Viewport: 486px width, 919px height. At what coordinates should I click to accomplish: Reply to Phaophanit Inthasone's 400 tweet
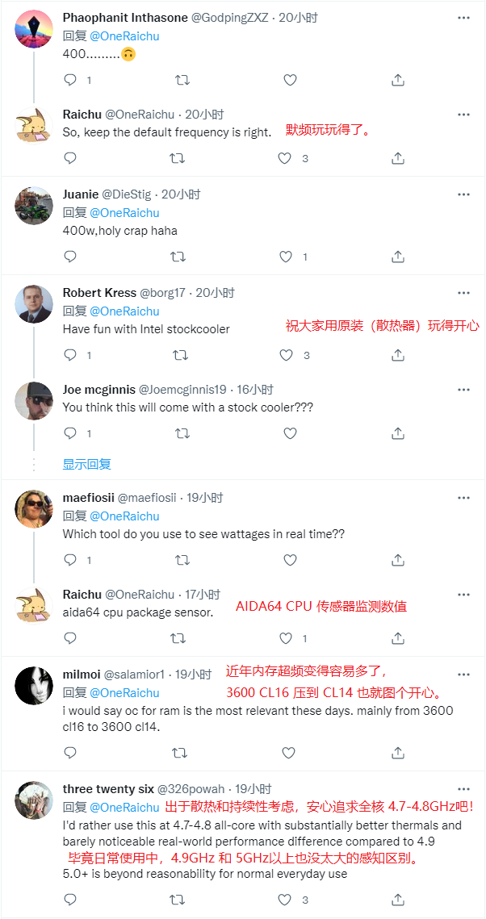coord(70,80)
